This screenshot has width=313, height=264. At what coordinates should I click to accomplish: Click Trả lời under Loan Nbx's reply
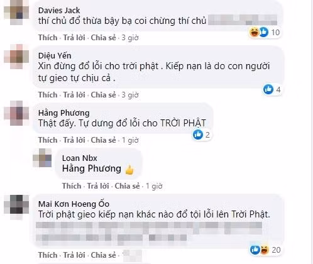(x=98, y=186)
